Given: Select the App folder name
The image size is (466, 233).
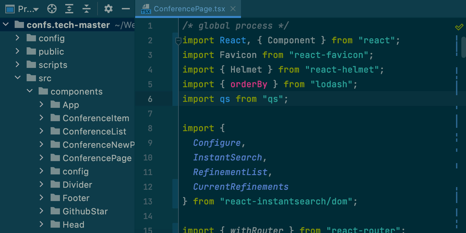Looking at the screenshot, I should pos(71,105).
